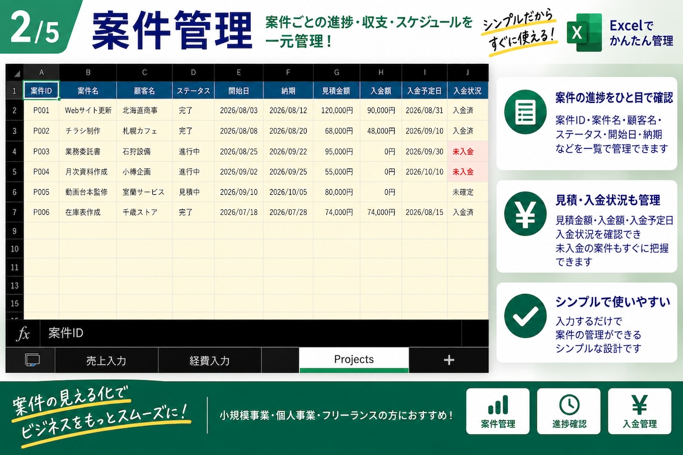683x455 pixels.
Task: Select cell 未確定
Action: [x=467, y=192]
